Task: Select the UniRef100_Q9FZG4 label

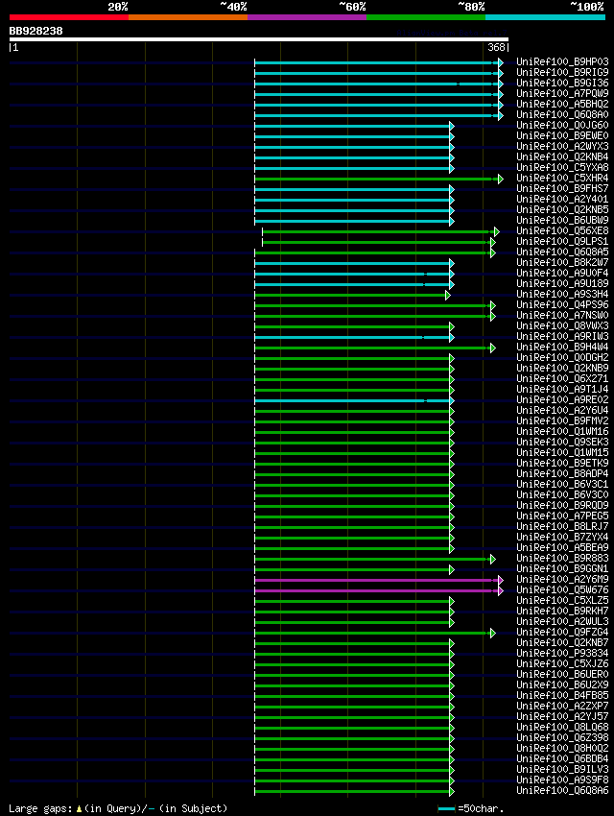Action: (562, 633)
